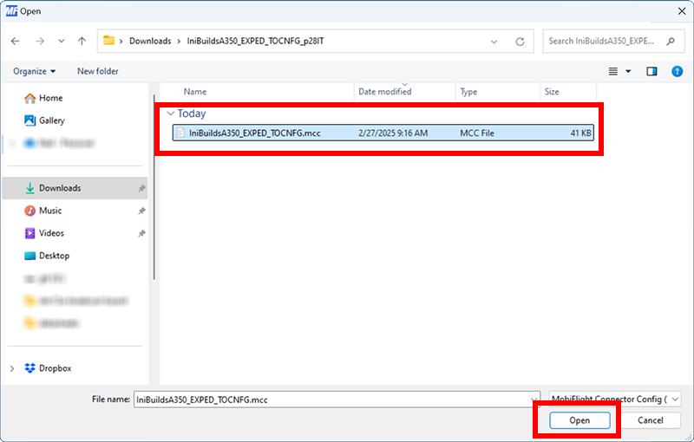Click the Music note icon
The width and height of the screenshot is (694, 442).
pos(29,211)
